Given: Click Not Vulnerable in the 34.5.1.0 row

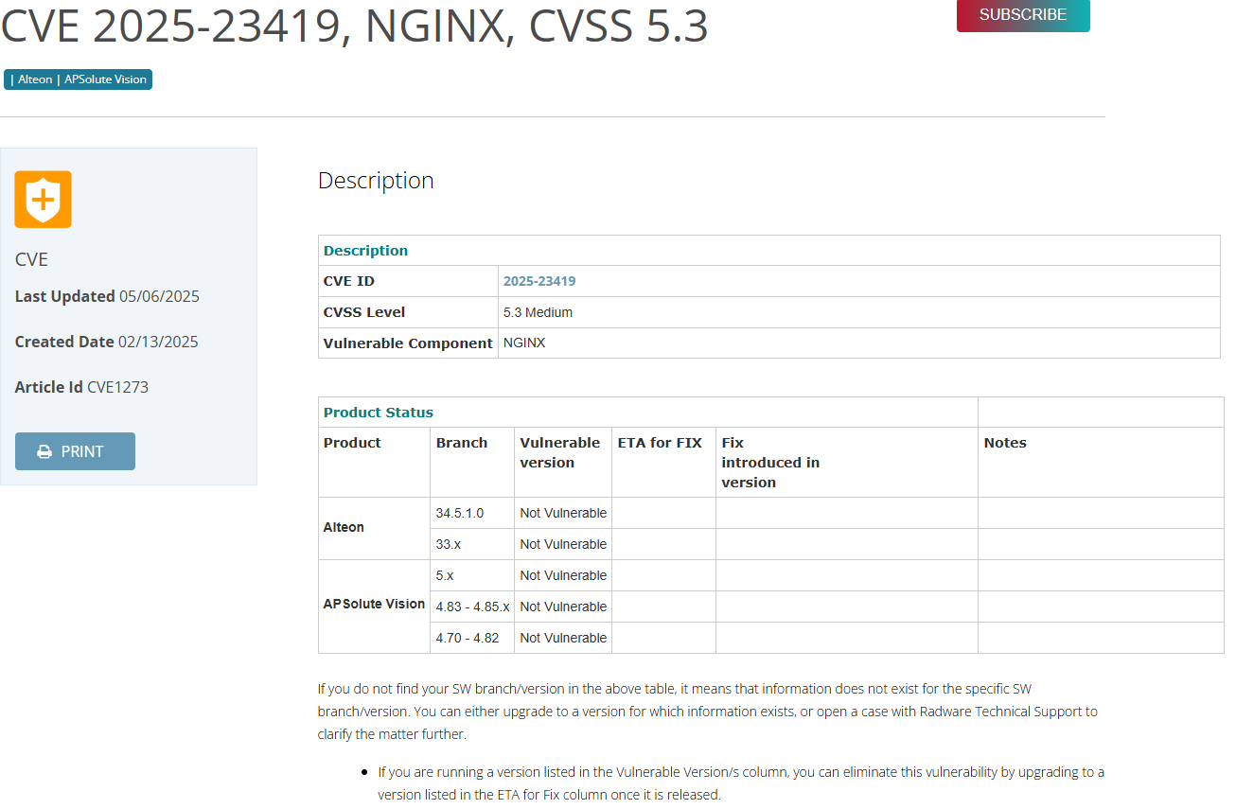Looking at the screenshot, I should point(563,513).
